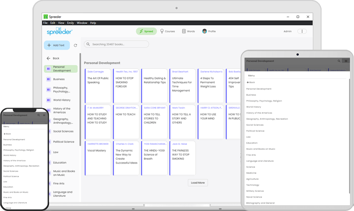Click the Load More button
The width and height of the screenshot is (354, 211).
198,183
